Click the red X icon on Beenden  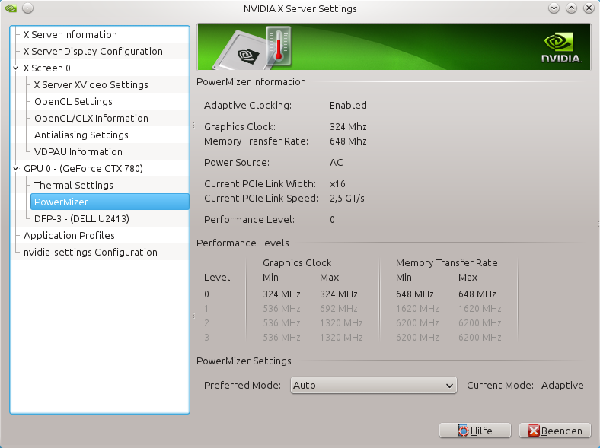click(x=534, y=431)
